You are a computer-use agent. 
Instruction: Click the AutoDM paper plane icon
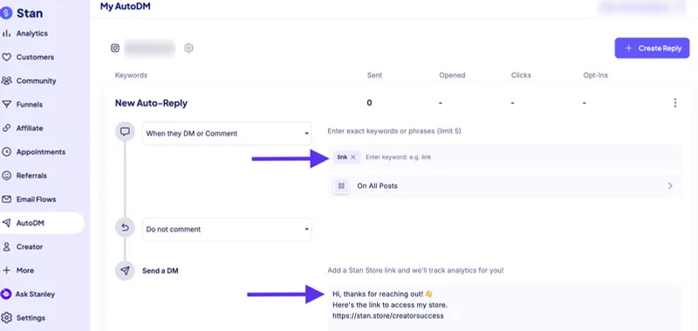point(6,223)
